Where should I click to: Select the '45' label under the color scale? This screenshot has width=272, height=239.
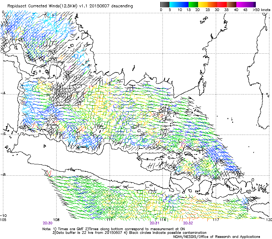pyautogui.click(x=245, y=10)
